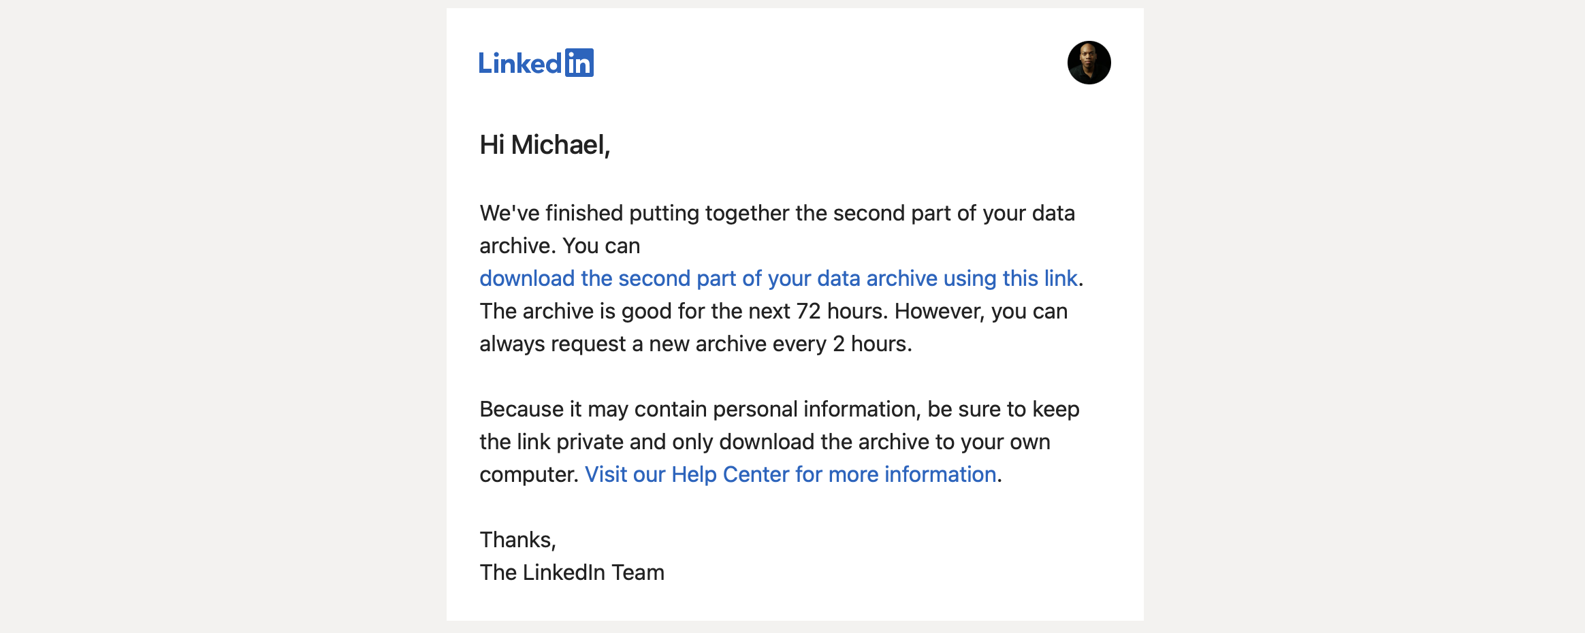
Task: Select "The LinkedIn Team" signature text
Action: click(x=572, y=572)
